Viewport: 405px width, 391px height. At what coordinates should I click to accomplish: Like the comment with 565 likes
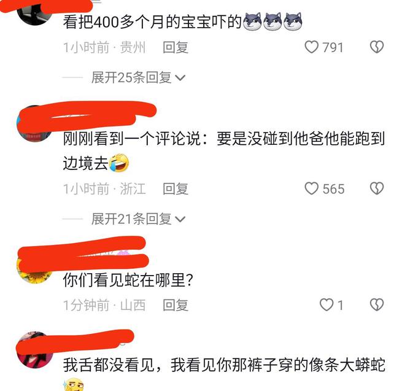pyautogui.click(x=312, y=188)
